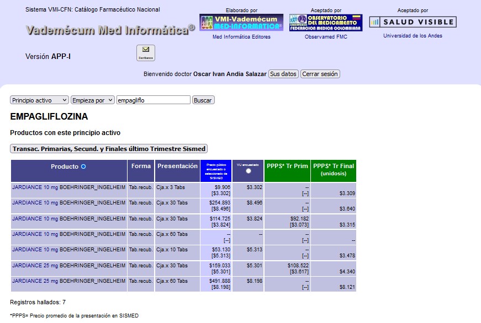
Task: Click the Transac. Primarias, Secund. y Finales button
Action: pos(109,148)
